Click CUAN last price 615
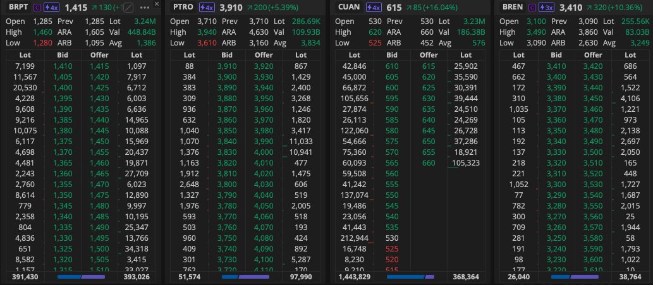This screenshot has width=653, height=285. pyautogui.click(x=394, y=8)
